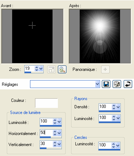Toggle the preview magnifier icon next to Zoom
This screenshot has height=156, width=134.
point(62,69)
